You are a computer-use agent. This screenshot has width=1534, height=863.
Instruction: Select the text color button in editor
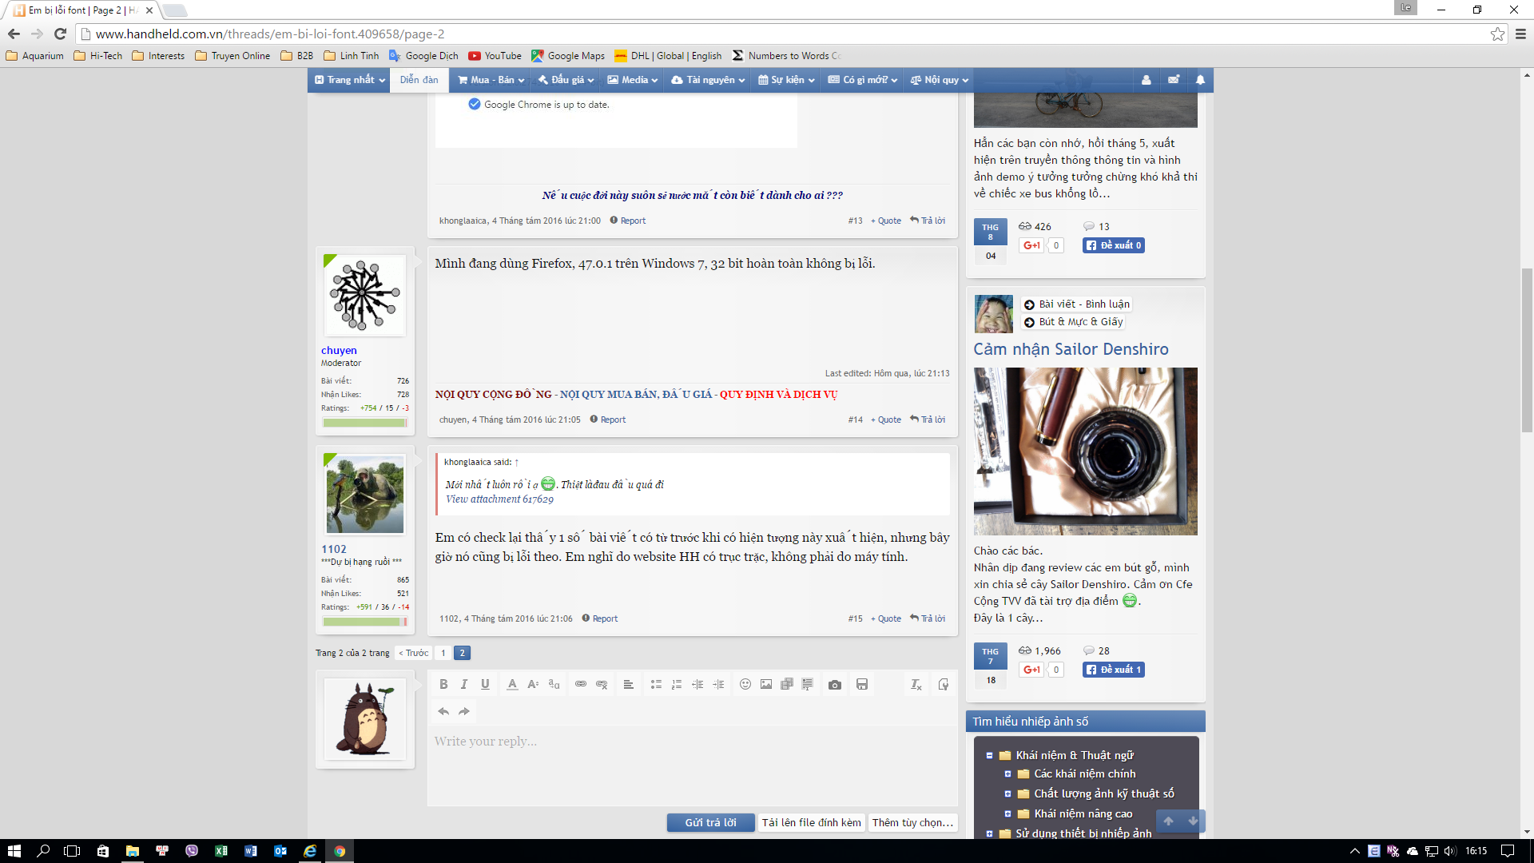click(x=512, y=685)
